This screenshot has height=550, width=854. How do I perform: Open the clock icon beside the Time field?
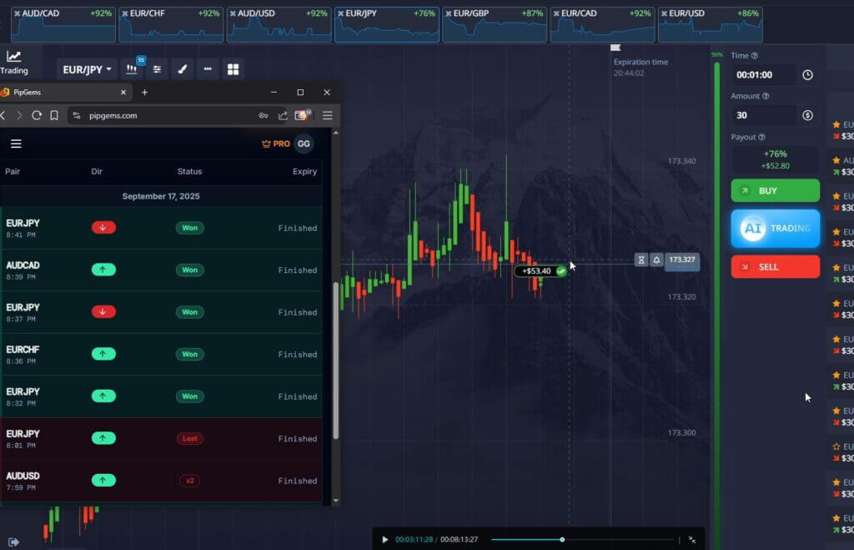807,74
